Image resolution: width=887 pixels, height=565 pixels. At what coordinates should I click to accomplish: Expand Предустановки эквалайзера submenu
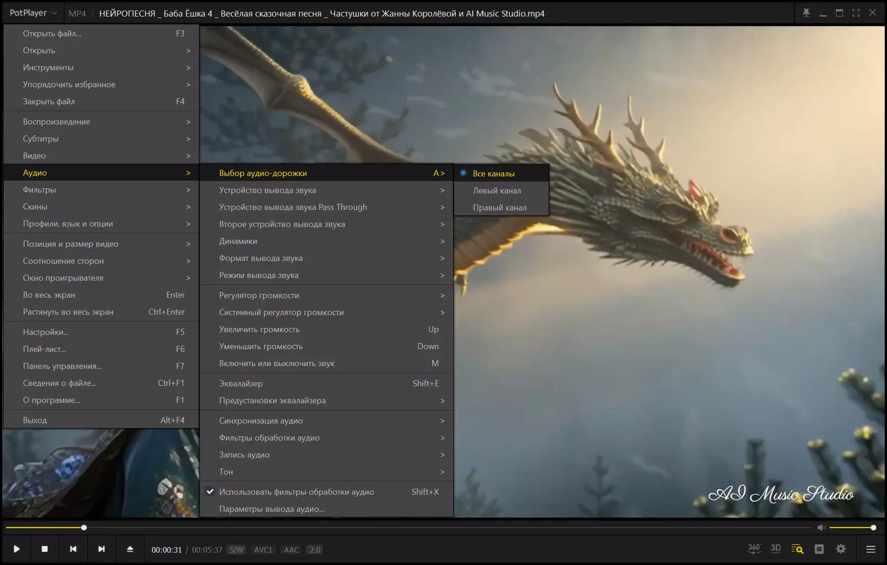pos(327,400)
